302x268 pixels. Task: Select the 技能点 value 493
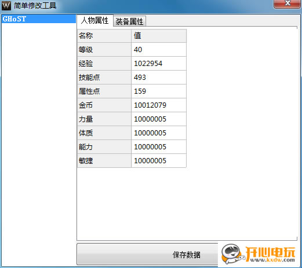pos(159,78)
